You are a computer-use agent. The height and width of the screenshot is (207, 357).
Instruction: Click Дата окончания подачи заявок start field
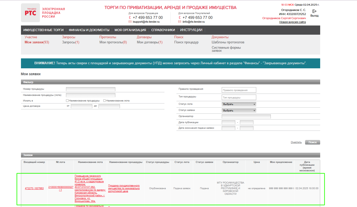click(228, 128)
